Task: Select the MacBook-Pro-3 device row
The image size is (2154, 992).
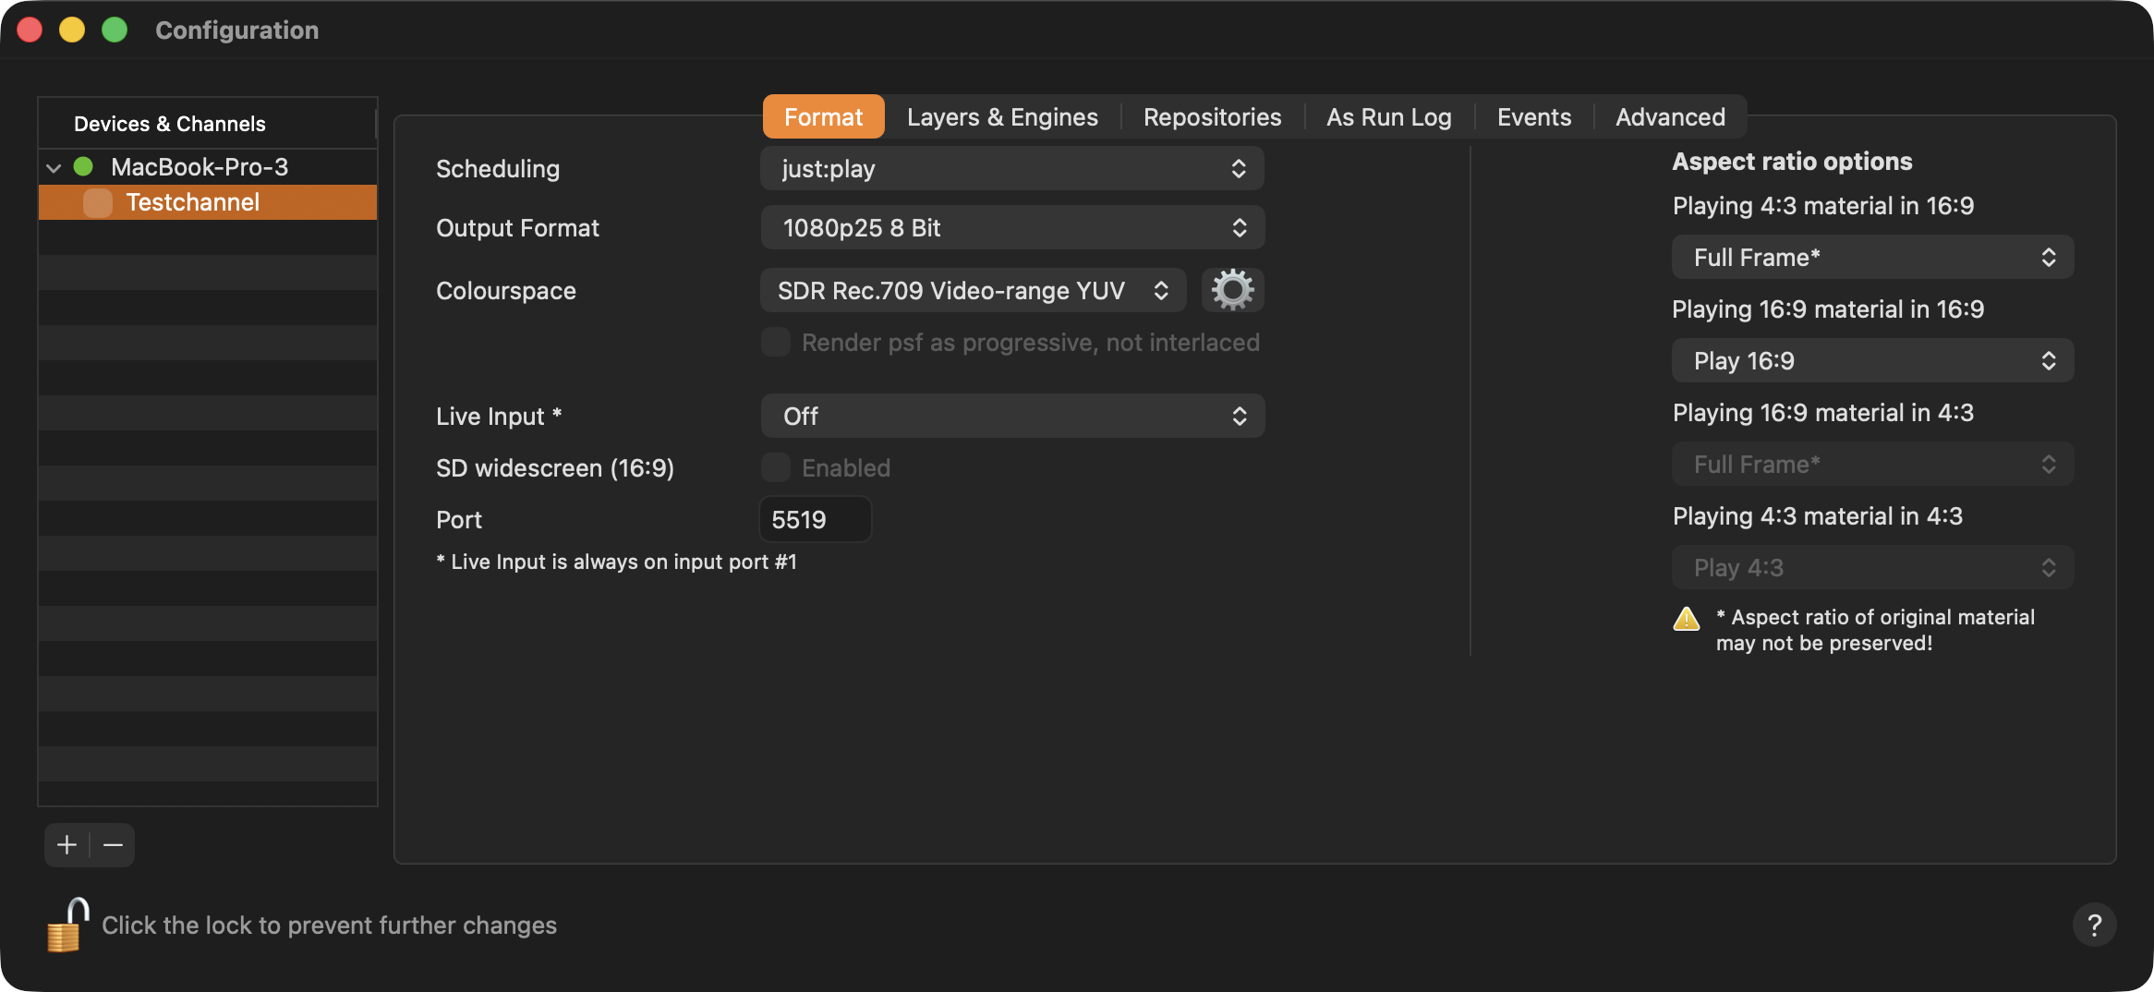Action: pyautogui.click(x=208, y=167)
